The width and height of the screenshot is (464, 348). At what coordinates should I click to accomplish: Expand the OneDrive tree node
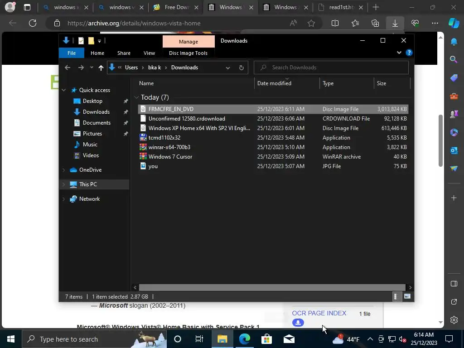(63, 170)
